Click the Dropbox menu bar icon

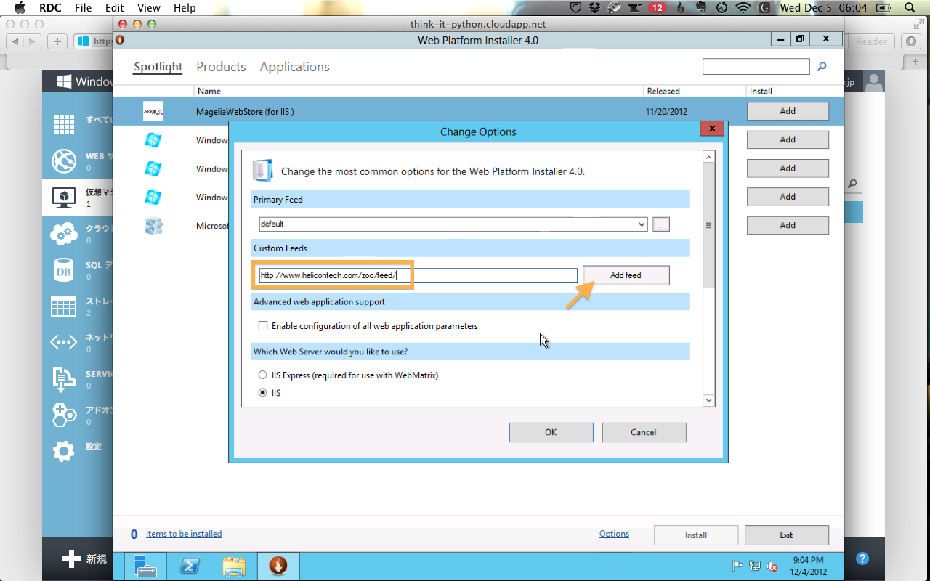click(596, 8)
